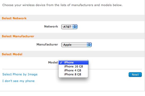145x96 pixels.
Task: Click the Select Model section heading
Action: coord(12,54)
